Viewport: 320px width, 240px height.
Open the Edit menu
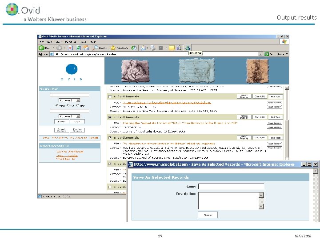(50, 42)
